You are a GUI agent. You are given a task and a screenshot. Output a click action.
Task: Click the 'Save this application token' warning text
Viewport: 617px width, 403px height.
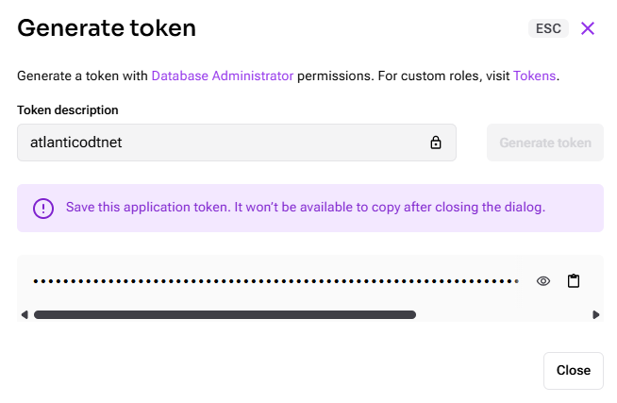click(305, 207)
